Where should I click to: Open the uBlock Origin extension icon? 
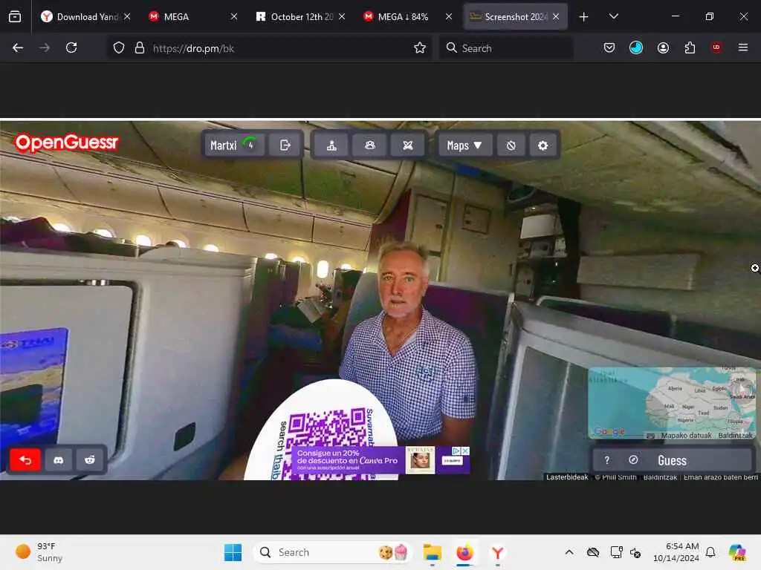[x=716, y=47]
